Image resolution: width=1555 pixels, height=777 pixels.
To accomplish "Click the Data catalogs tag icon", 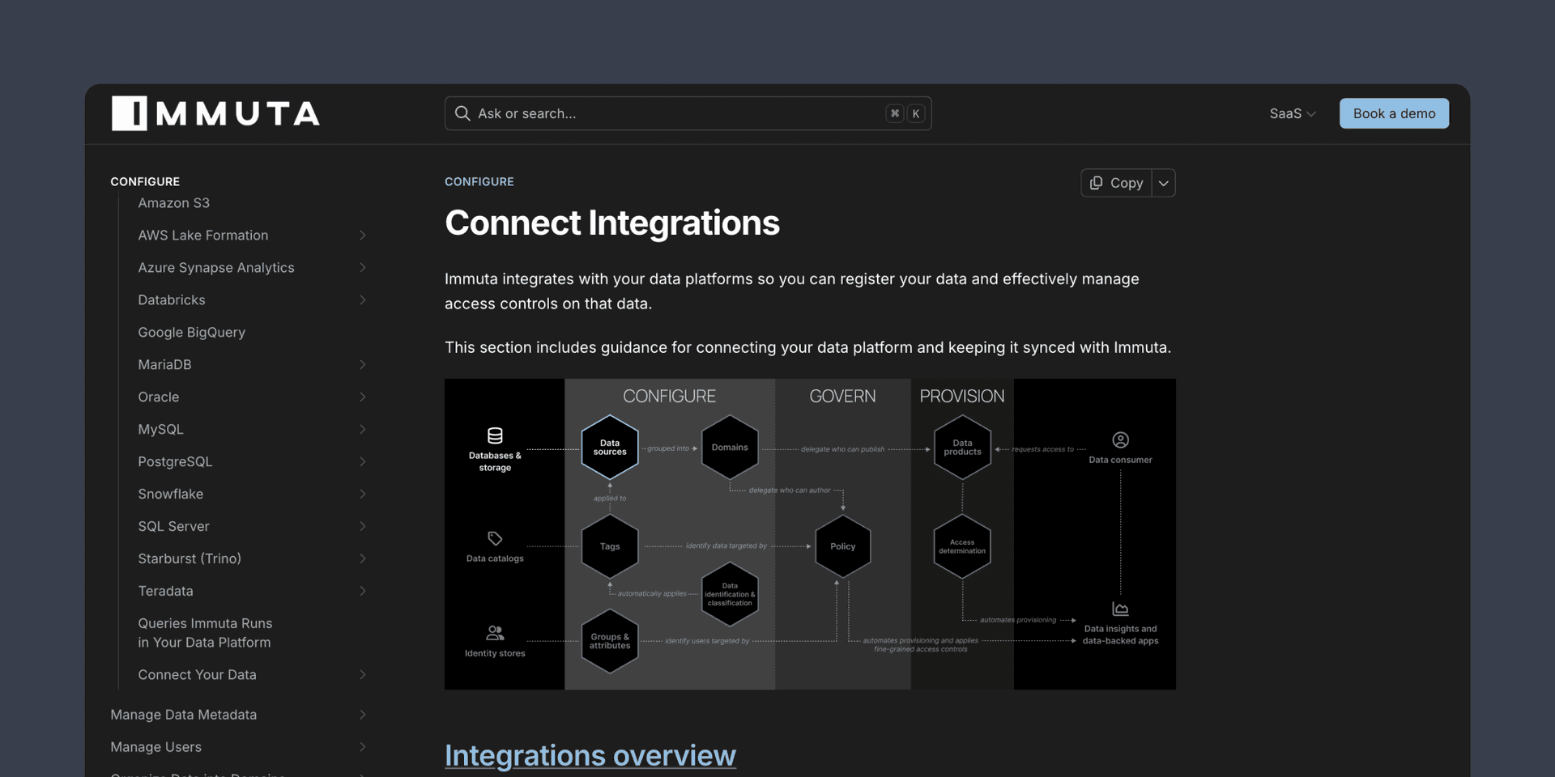I will click(495, 538).
